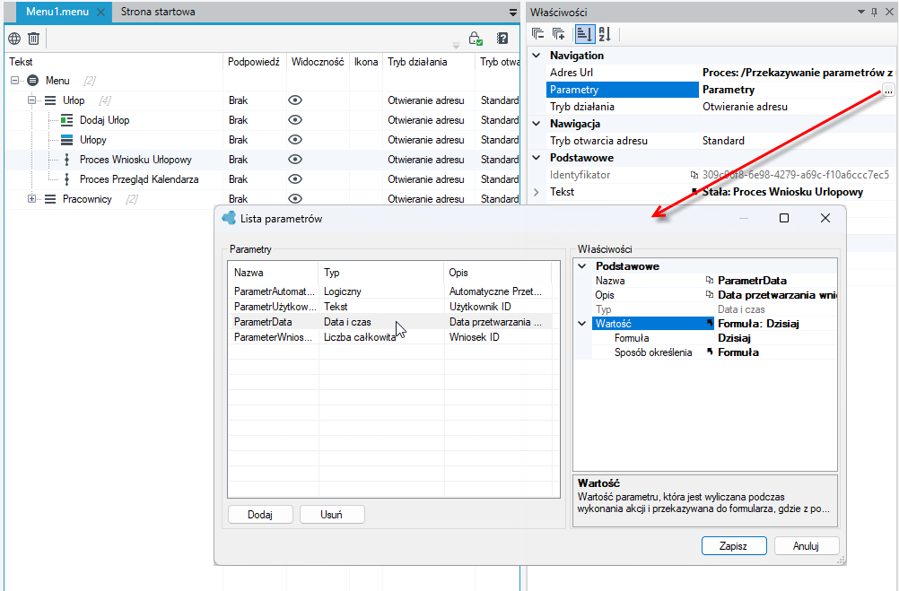This screenshot has height=591, width=899.
Task: Click the process icon beside Proces Przegląd Kalendarza
Action: tap(66, 179)
